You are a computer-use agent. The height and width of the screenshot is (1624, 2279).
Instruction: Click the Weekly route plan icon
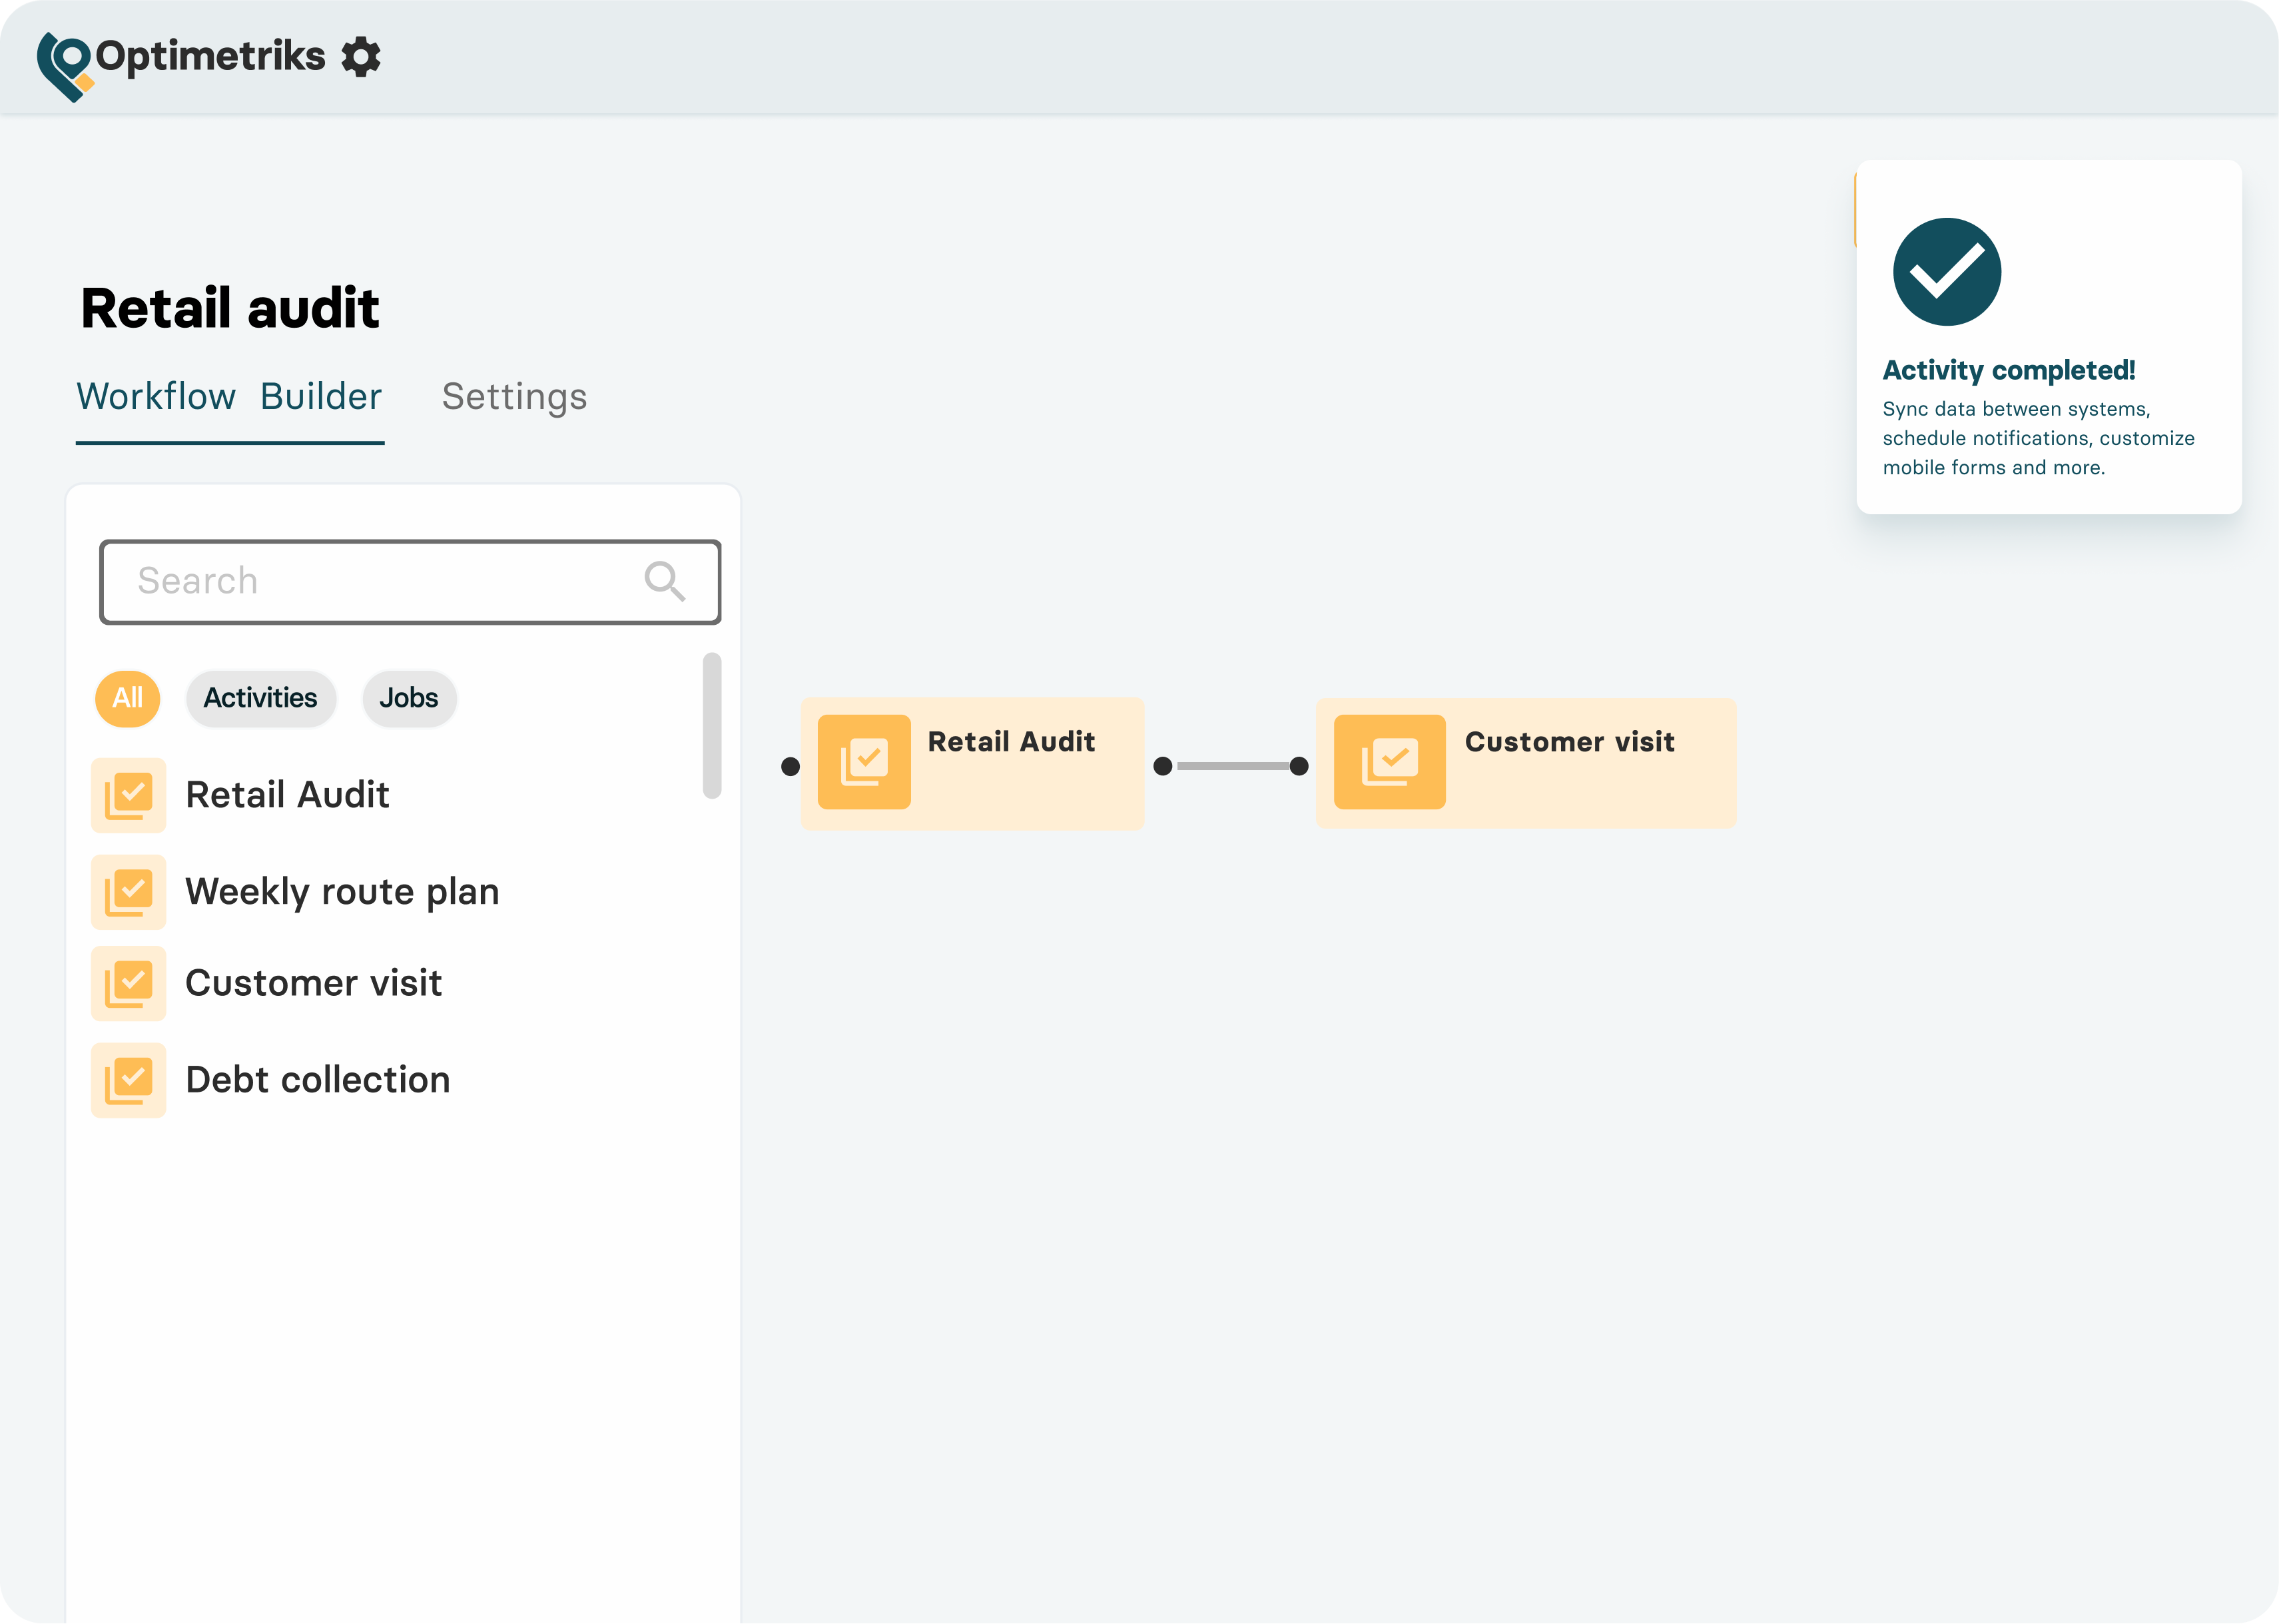(x=129, y=892)
